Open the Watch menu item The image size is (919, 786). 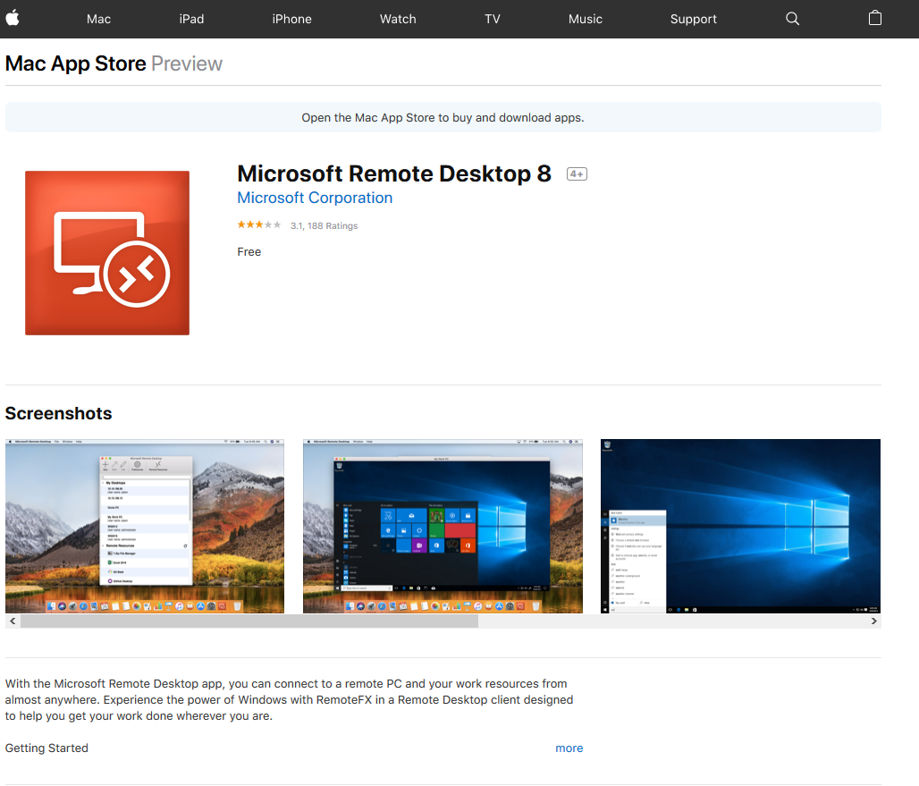[x=398, y=19]
